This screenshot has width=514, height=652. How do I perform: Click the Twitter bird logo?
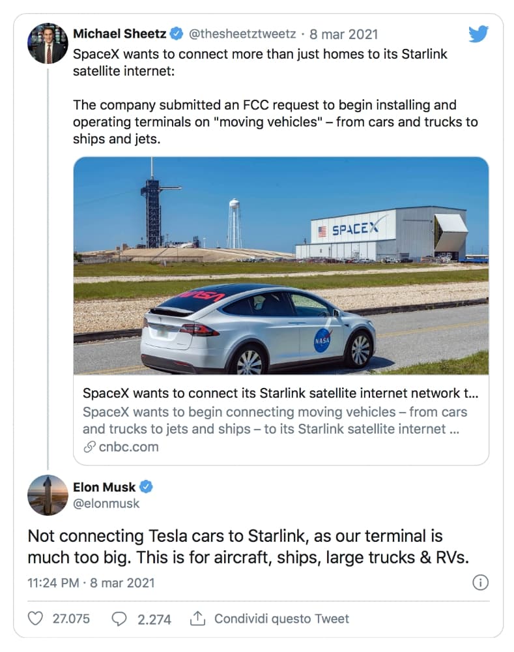(x=478, y=34)
